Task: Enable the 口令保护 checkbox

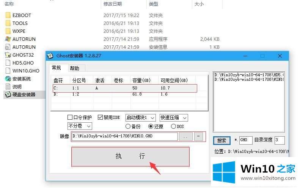Action: point(70,117)
